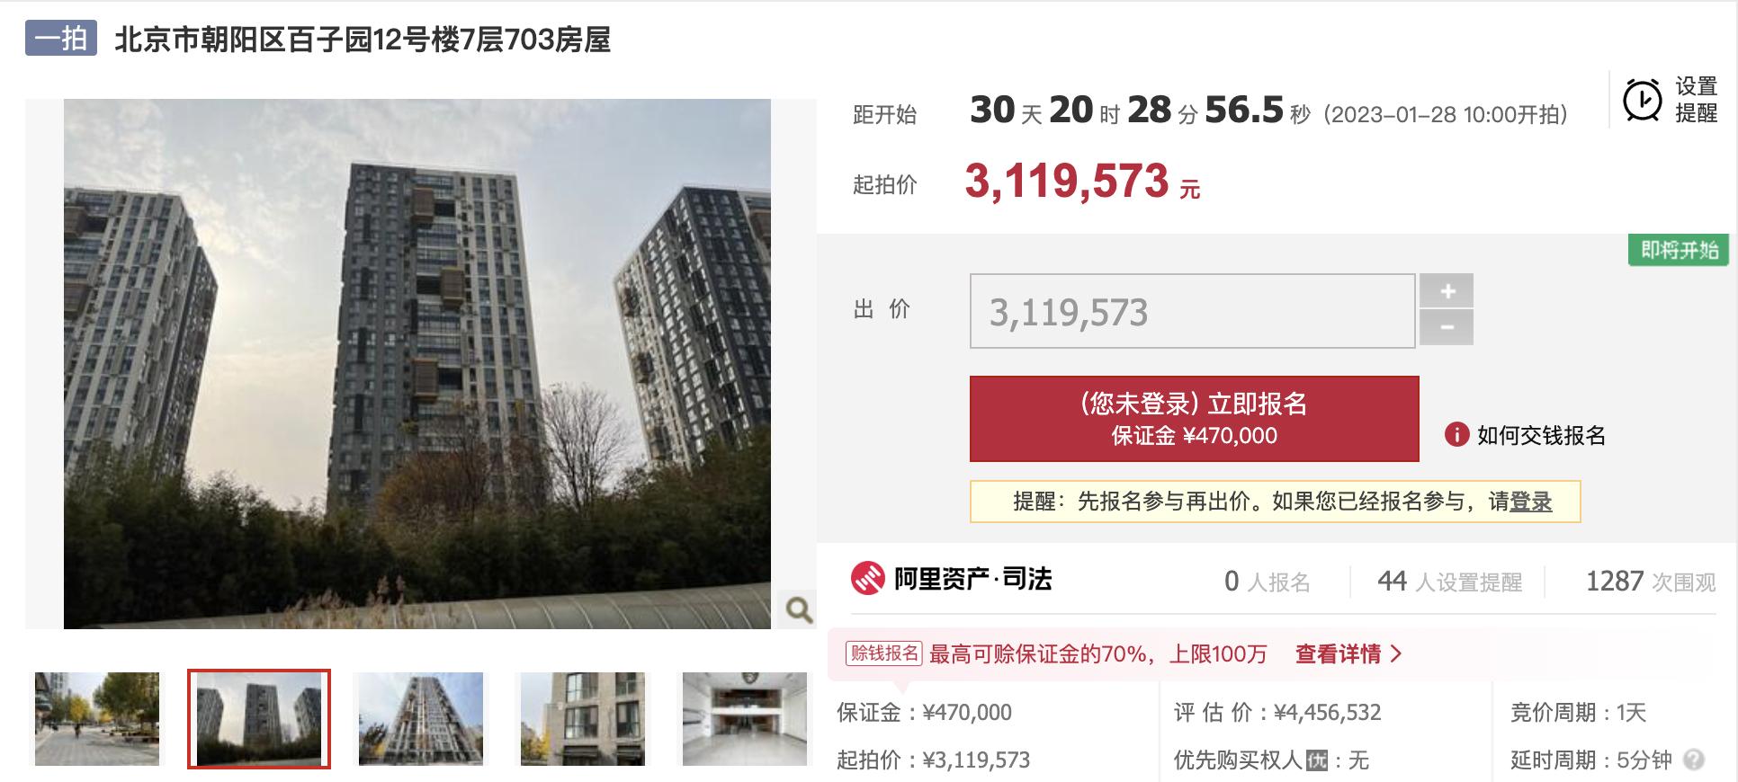Click the alarm clock reminder icon
The height and width of the screenshot is (782, 1738).
coord(1642,100)
